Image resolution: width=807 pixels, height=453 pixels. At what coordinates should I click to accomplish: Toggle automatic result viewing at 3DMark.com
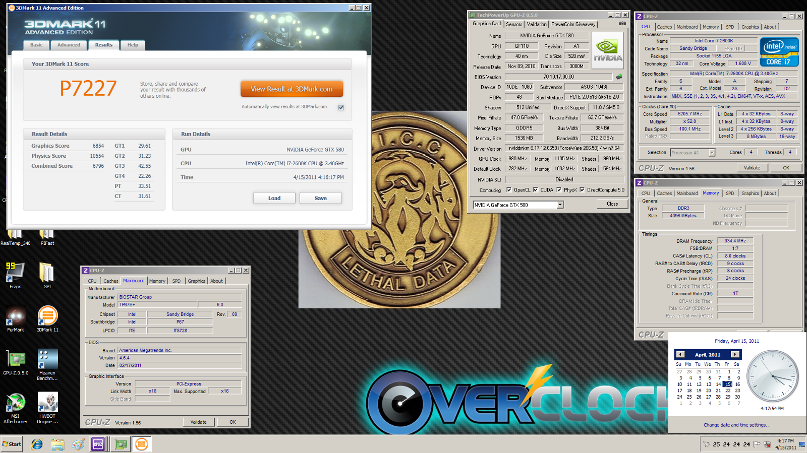tap(341, 107)
